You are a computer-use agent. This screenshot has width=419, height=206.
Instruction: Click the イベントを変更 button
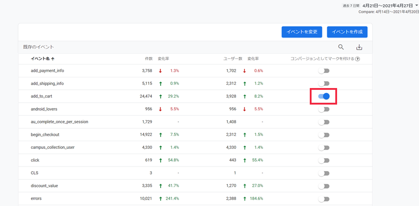click(302, 32)
